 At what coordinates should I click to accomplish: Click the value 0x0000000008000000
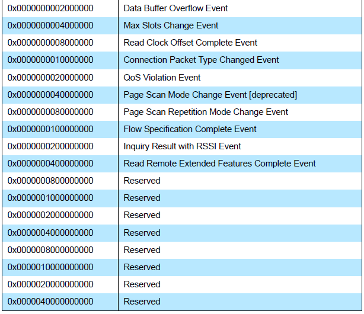click(x=50, y=43)
